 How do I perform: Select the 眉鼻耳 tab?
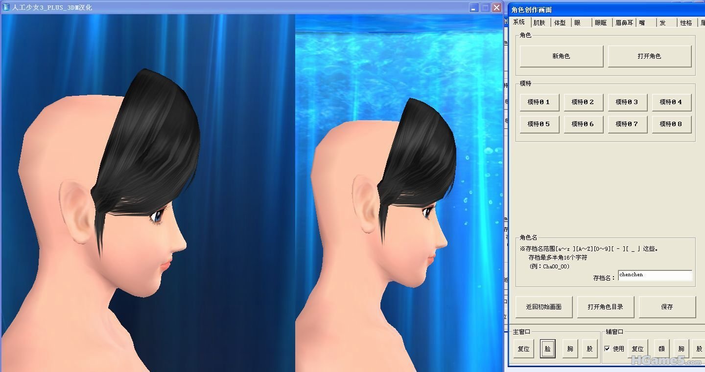tap(624, 22)
